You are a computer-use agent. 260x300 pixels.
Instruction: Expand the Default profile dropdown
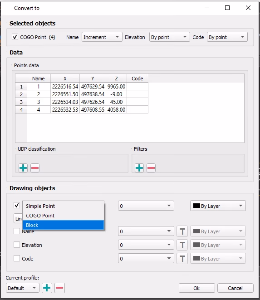pyautogui.click(x=23, y=288)
